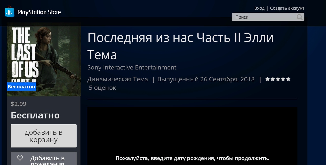The height and width of the screenshot is (165, 326).
Task: Click title Последняя из нас Часть II
Action: coord(181,46)
